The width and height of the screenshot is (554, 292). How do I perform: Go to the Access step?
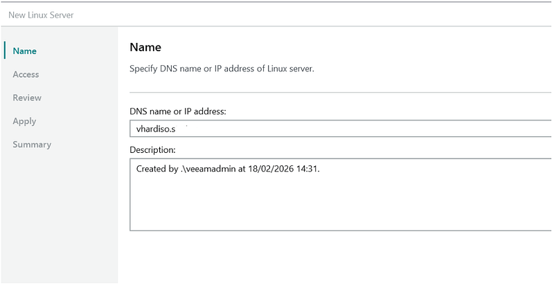pyautogui.click(x=26, y=74)
